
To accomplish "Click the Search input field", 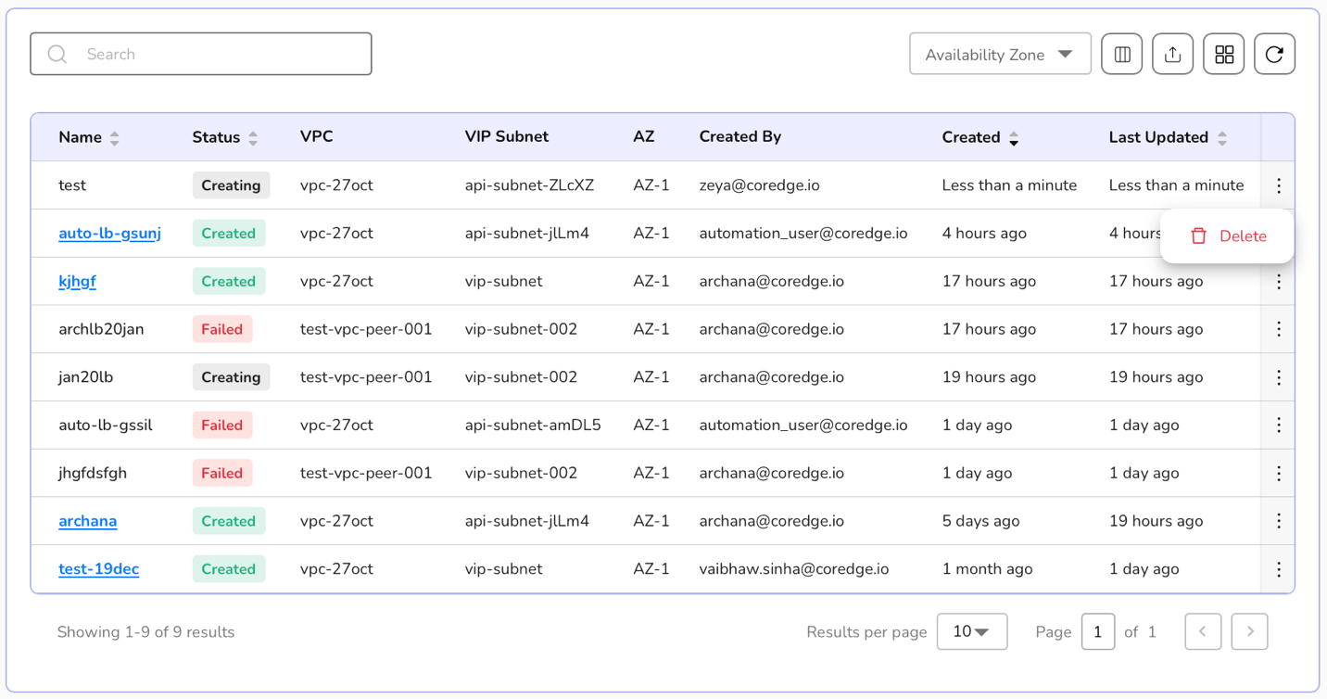I will [213, 55].
